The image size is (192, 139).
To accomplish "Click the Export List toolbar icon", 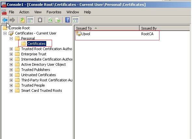I will (58, 20).
